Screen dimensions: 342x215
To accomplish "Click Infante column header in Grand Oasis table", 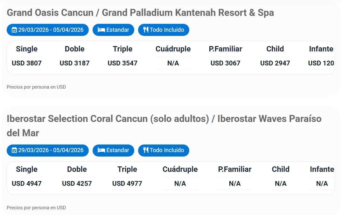I will [x=321, y=49].
